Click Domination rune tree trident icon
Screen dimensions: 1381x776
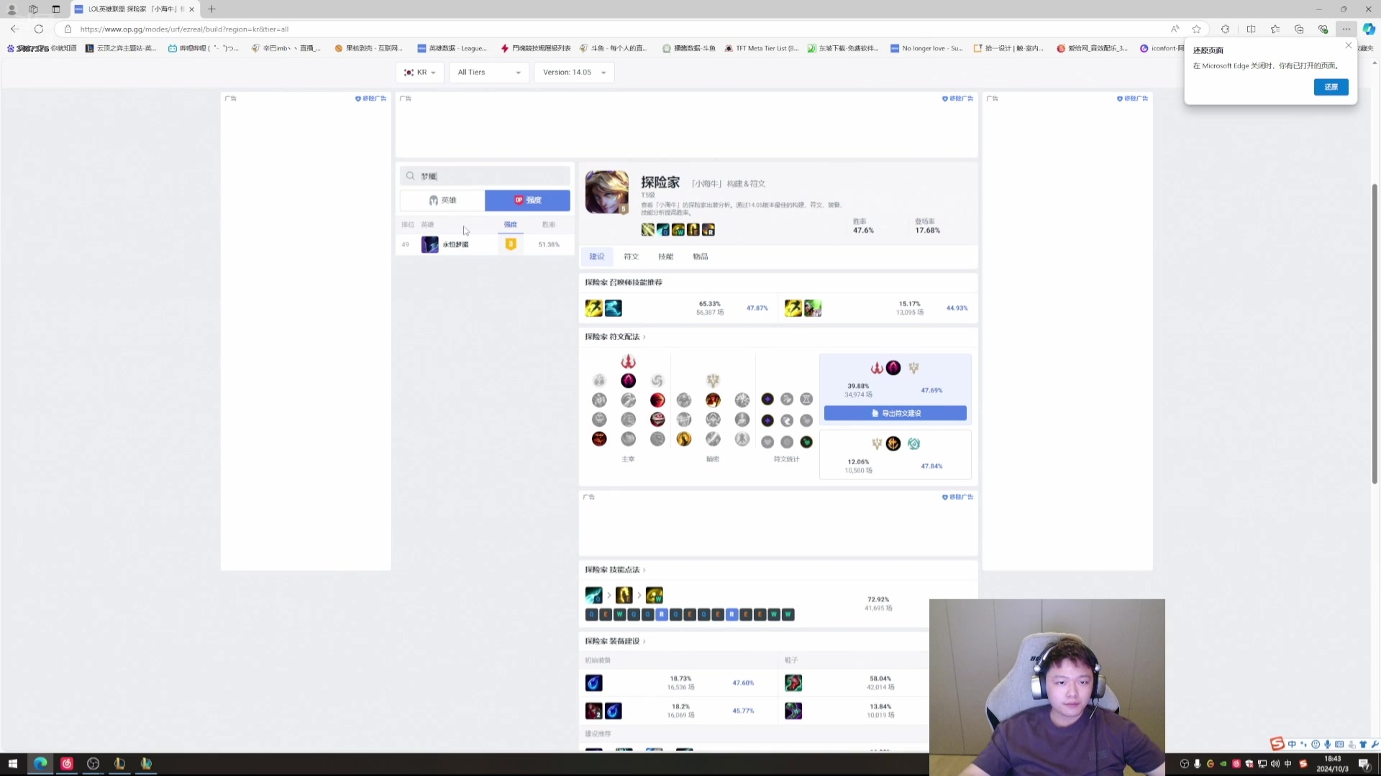point(628,361)
